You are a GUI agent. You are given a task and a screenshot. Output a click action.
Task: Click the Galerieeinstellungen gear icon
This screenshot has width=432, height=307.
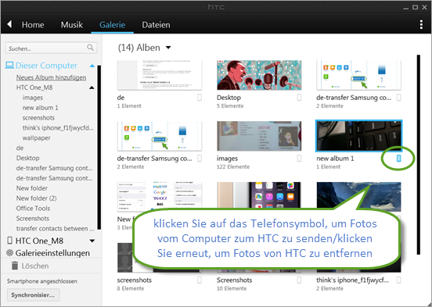(x=9, y=252)
